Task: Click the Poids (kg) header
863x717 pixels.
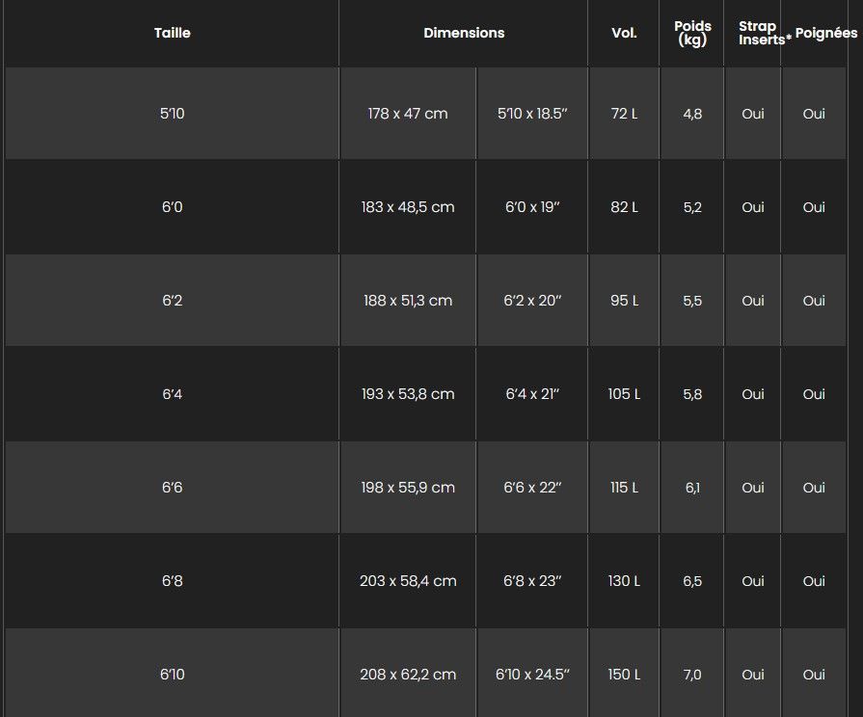Action: (692, 33)
